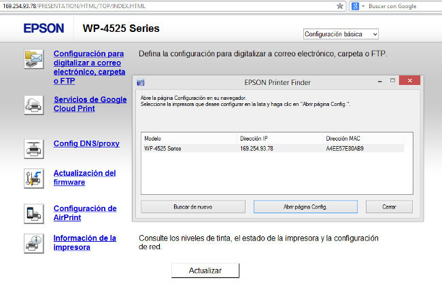Click the IP address 169.254.93.78 cell
Screen dimensions: 442x290
point(256,148)
